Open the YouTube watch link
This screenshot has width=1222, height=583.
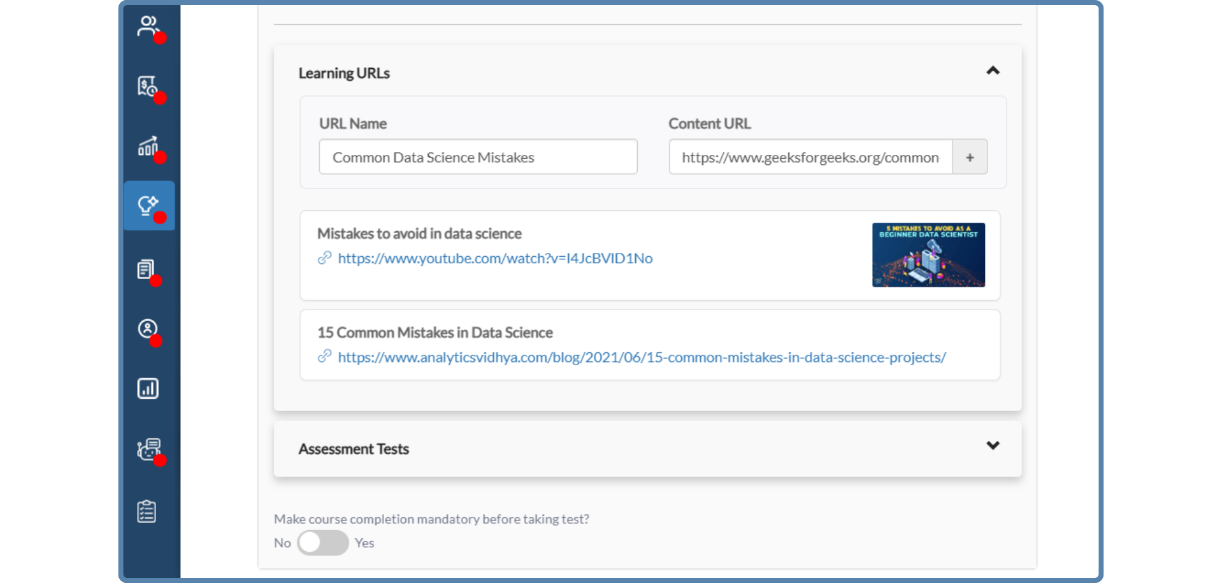(495, 258)
